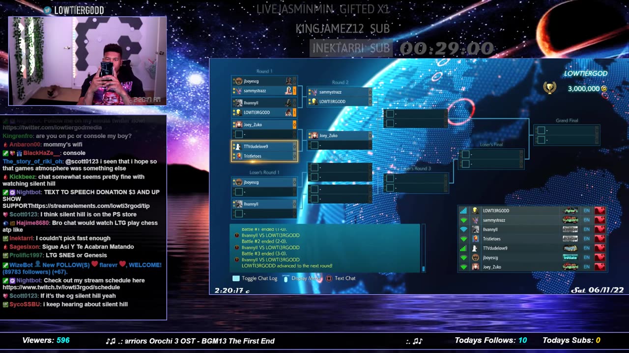This screenshot has width=629, height=353.
Task: Click jboyescg's avatar in Loser's Round 1
Action: (x=238, y=182)
